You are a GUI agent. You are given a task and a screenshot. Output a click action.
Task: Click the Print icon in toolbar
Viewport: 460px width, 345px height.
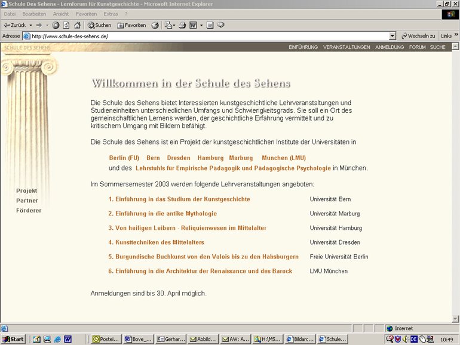click(182, 25)
